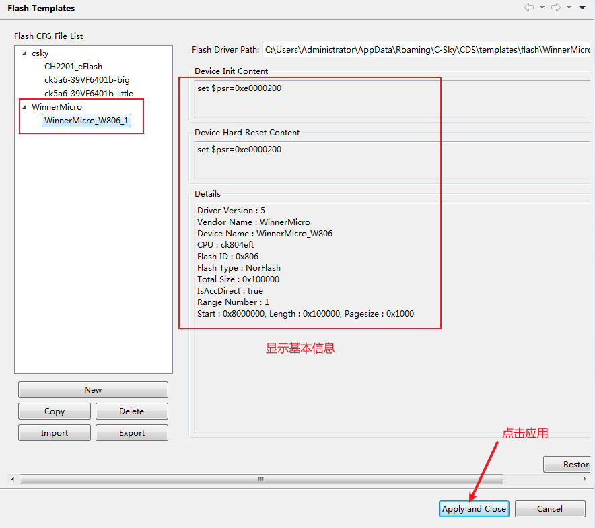
Task: Click the 'CPU : ck804eft' line
Action: coord(225,245)
